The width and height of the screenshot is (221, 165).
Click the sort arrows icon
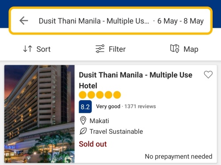[27, 49]
